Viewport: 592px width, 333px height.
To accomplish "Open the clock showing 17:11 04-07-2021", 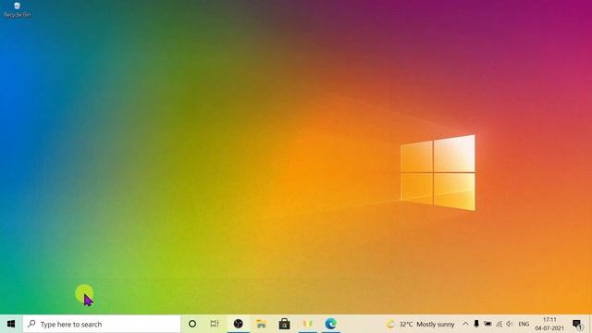I will pos(549,324).
